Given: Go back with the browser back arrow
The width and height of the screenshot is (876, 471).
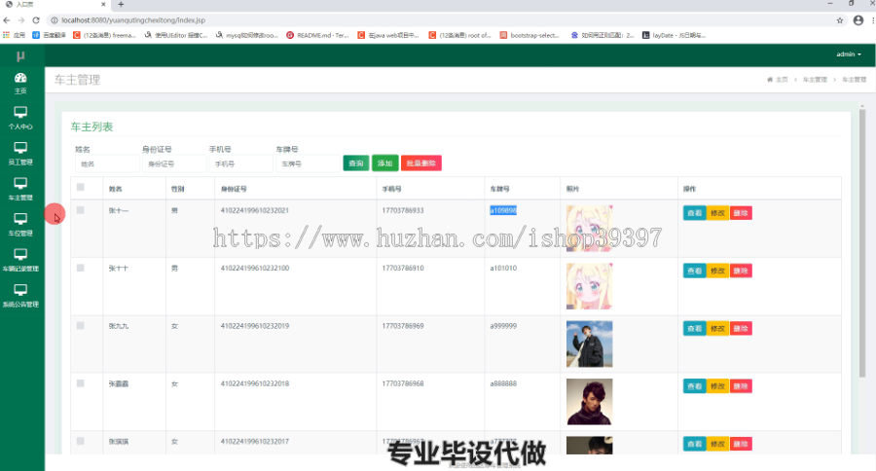Looking at the screenshot, I should pos(7,20).
